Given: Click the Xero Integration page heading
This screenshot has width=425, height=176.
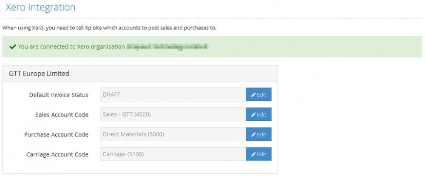Looking at the screenshot, I should click(x=40, y=8).
